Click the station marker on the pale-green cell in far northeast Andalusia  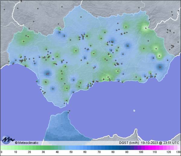click(146, 28)
